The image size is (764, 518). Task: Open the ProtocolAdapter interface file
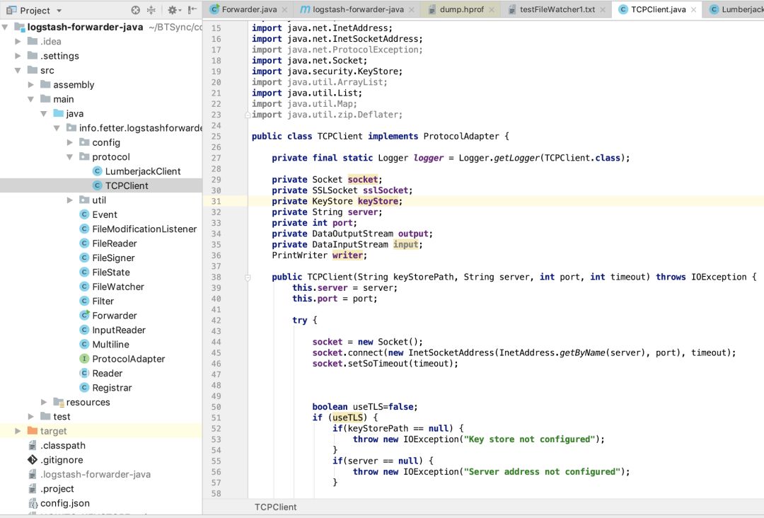coord(128,359)
